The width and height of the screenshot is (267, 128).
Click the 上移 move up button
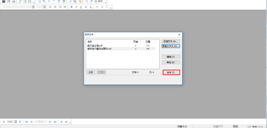(x=91, y=72)
